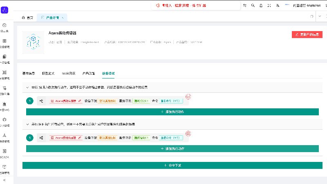This screenshot has width=327, height=184.
Task: Switch to the model definition tab, second in the row
Action: 48,74
